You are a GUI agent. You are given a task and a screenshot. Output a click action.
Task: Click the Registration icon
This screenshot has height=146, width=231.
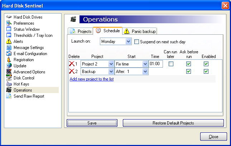(x=9, y=60)
